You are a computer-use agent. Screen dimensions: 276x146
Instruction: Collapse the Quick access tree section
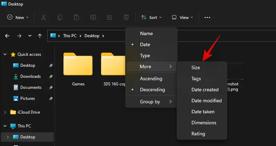(x=5, y=54)
